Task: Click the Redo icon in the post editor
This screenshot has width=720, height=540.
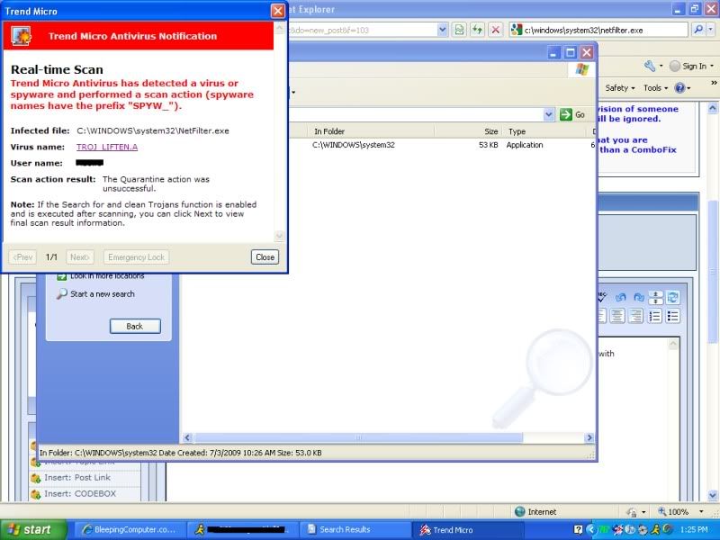Action: pyautogui.click(x=638, y=298)
